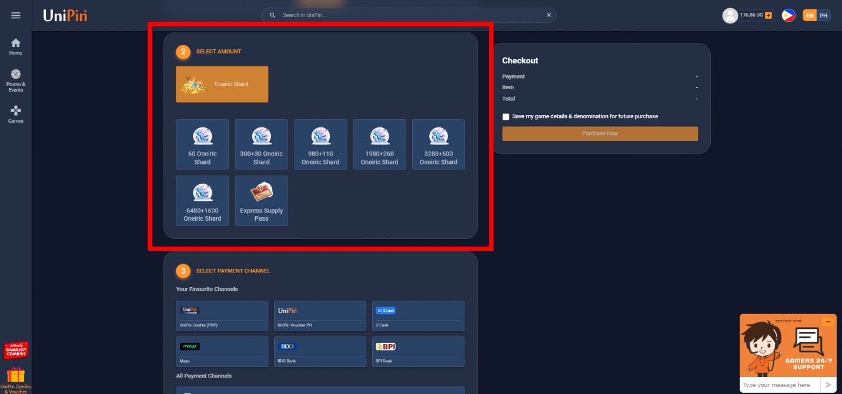Select G Cash payment channel
Viewport: 842px width, 394px height.
click(418, 316)
